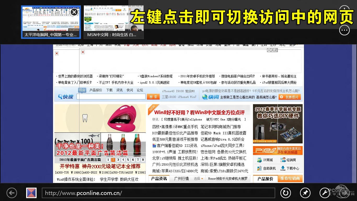Open the 推荐经销商 tab

[x=290, y=178]
